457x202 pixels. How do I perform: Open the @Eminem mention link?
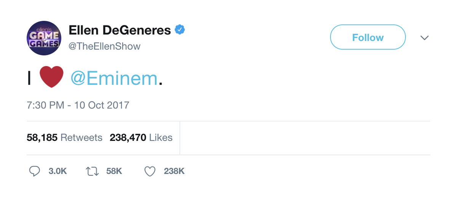[x=114, y=78]
